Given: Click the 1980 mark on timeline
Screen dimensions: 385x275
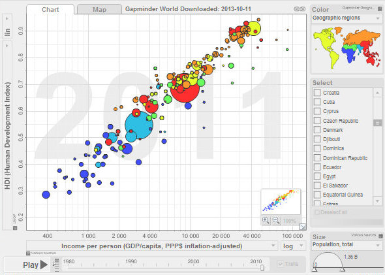Looking at the screenshot, I should [x=69, y=262].
